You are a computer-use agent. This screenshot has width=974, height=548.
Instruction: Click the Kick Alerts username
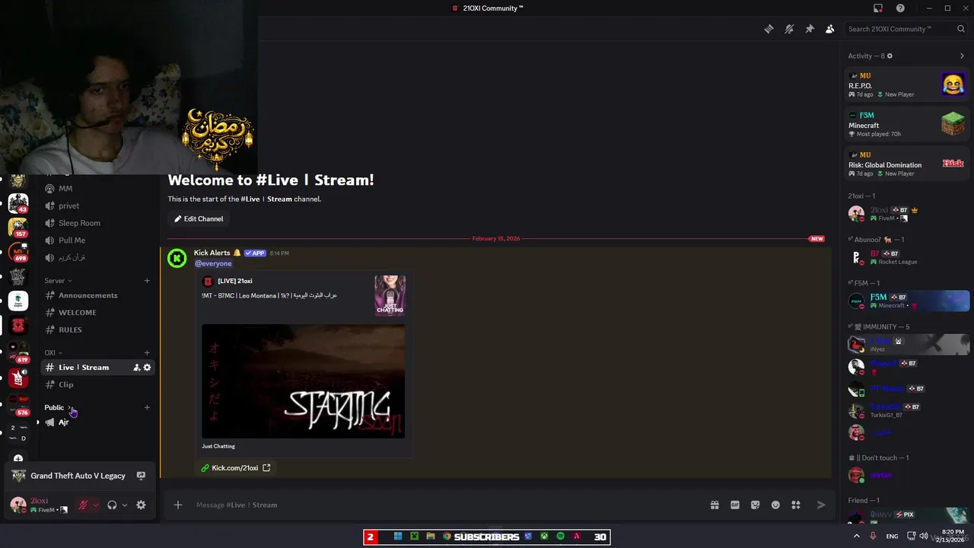[x=212, y=253]
